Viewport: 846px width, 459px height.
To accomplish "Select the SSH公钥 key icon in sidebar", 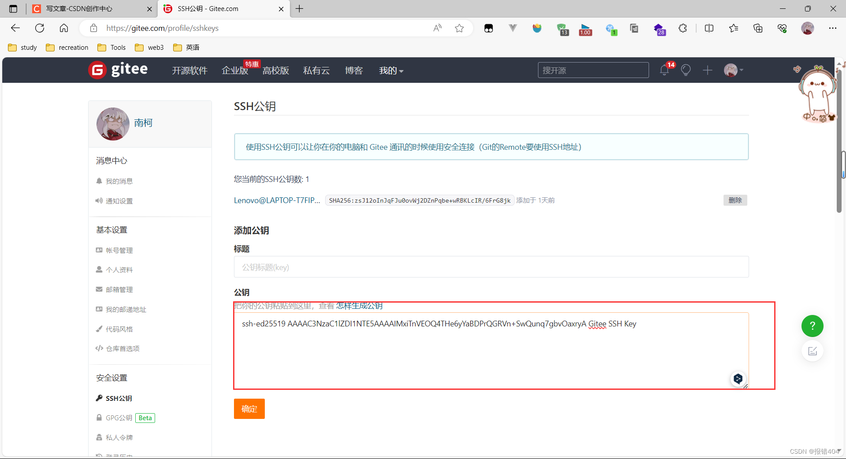I will click(100, 398).
